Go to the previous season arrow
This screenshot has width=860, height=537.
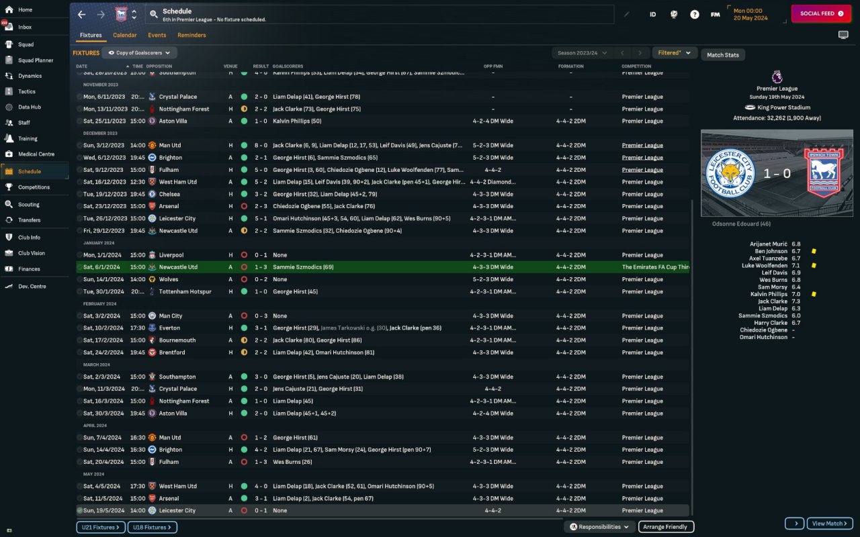pyautogui.click(x=623, y=53)
